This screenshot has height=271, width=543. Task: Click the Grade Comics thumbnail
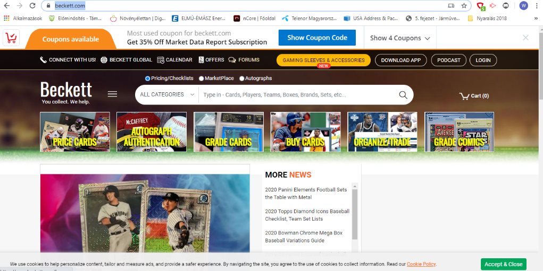tap(459, 132)
